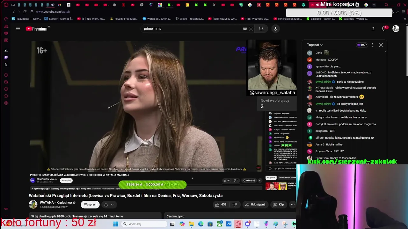Screen dimensions: 408x229
Task: Click the 'Czat na żywo' header
Action: point(175,216)
